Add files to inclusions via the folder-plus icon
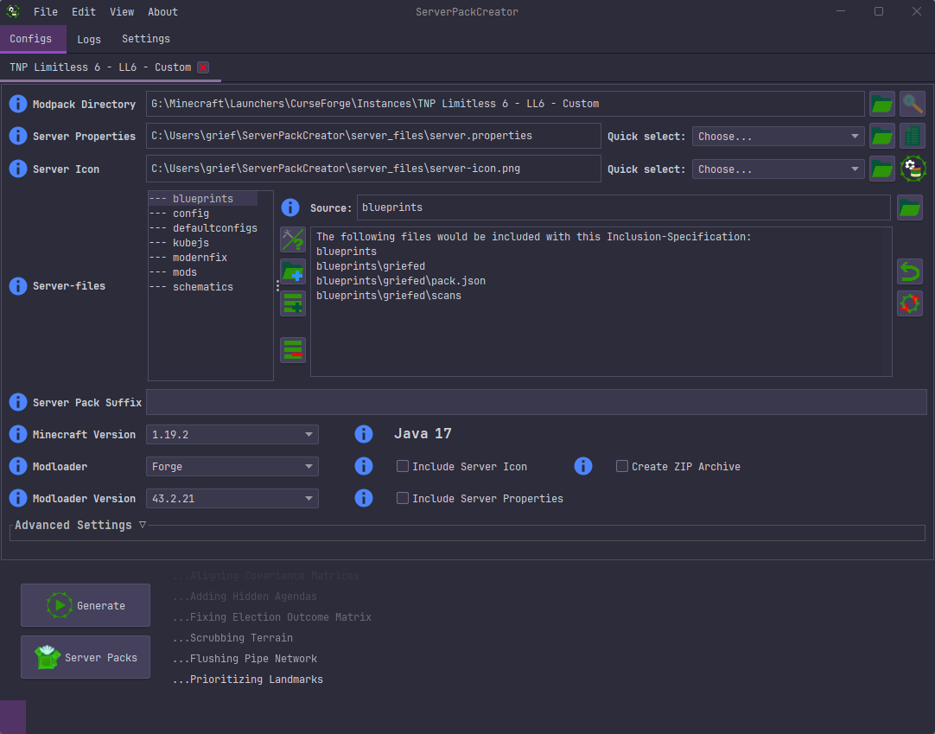 click(x=292, y=271)
